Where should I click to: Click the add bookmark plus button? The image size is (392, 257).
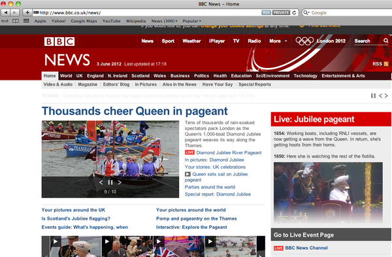(x=27, y=12)
